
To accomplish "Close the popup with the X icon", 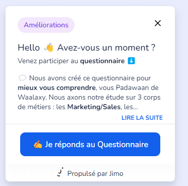I will [158, 23].
